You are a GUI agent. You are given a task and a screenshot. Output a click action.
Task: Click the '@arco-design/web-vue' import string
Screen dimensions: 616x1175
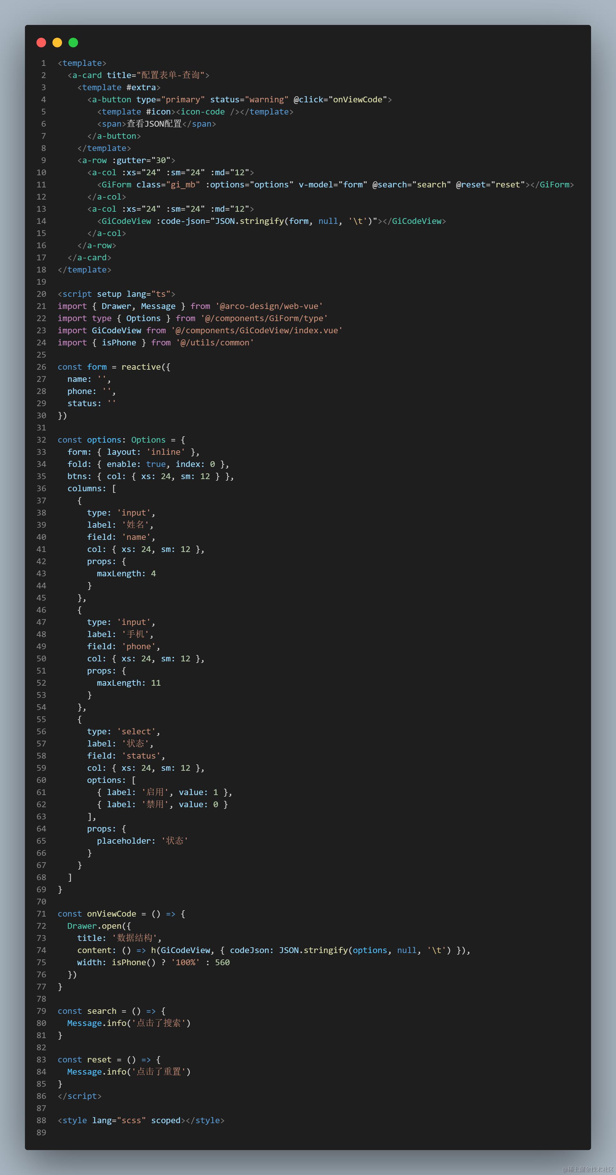269,306
